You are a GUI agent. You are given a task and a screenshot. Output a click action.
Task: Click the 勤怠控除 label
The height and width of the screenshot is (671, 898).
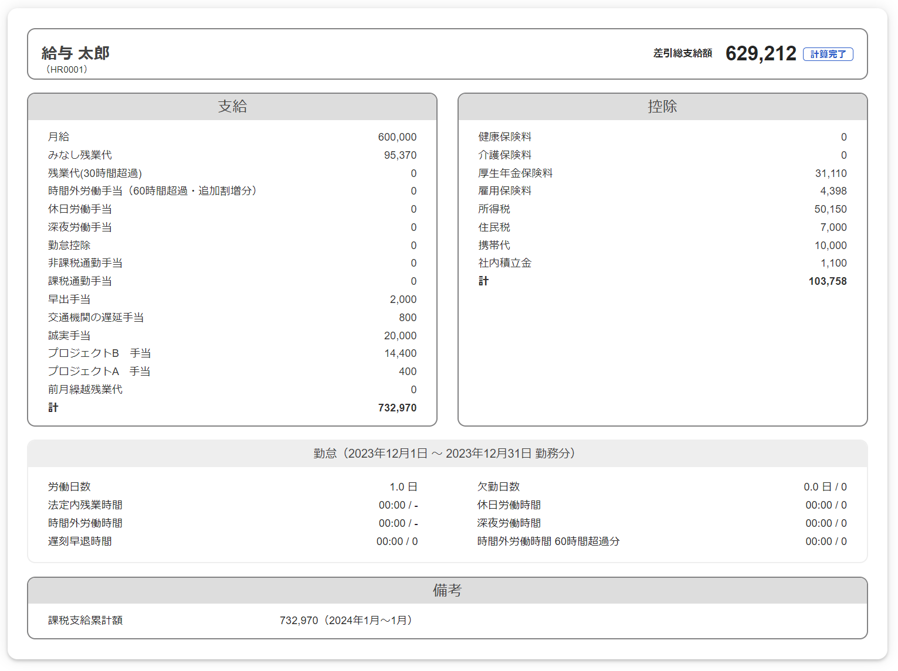coord(69,246)
